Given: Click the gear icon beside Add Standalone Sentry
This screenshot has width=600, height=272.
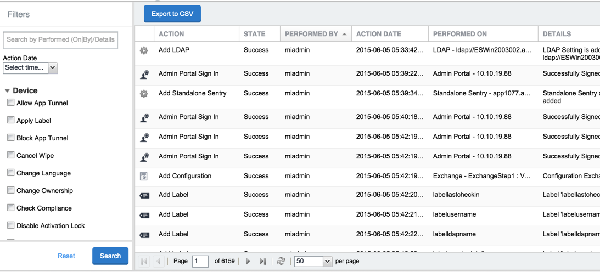Looking at the screenshot, I should pos(144,94).
